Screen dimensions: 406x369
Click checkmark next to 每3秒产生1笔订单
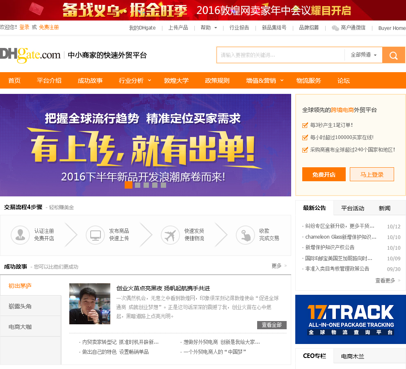pos(305,125)
